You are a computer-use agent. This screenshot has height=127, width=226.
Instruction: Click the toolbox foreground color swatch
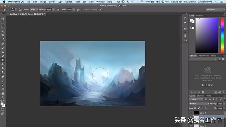pyautogui.click(x=2, y=104)
